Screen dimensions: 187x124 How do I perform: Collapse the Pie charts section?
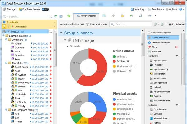coord(67,46)
